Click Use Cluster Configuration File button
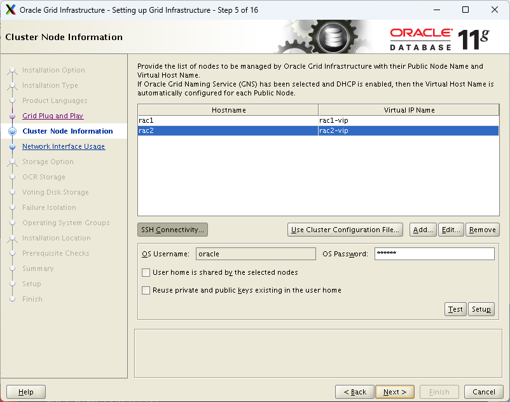 pos(345,230)
